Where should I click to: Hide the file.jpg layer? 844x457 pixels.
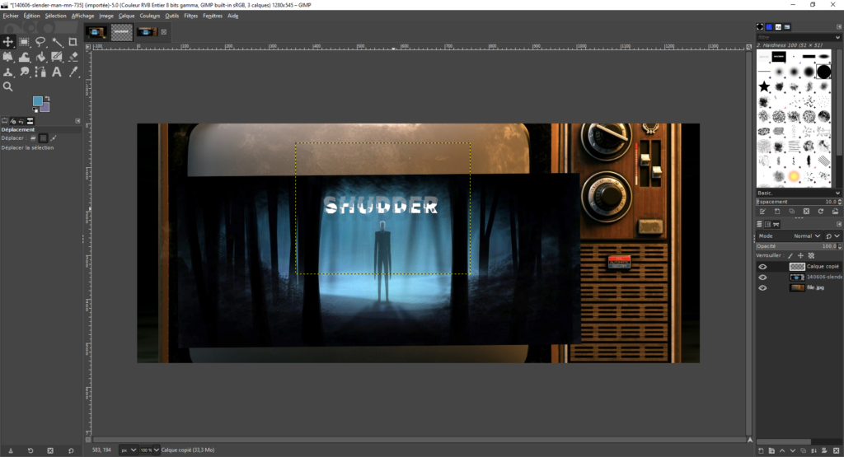(x=762, y=287)
